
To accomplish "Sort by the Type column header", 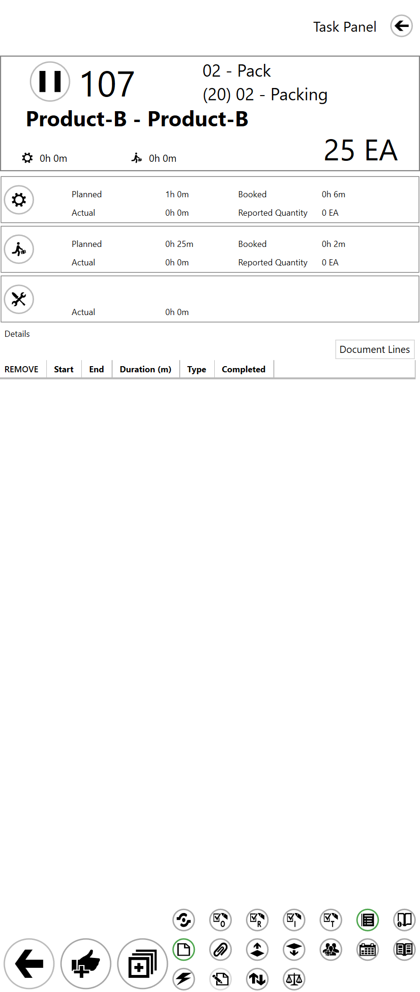I will coord(197,369).
